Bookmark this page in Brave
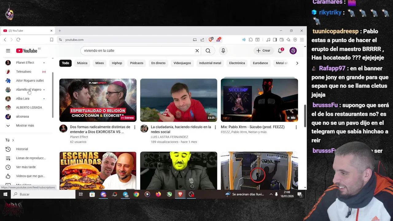Screen dimensions: 393x221 52,40
